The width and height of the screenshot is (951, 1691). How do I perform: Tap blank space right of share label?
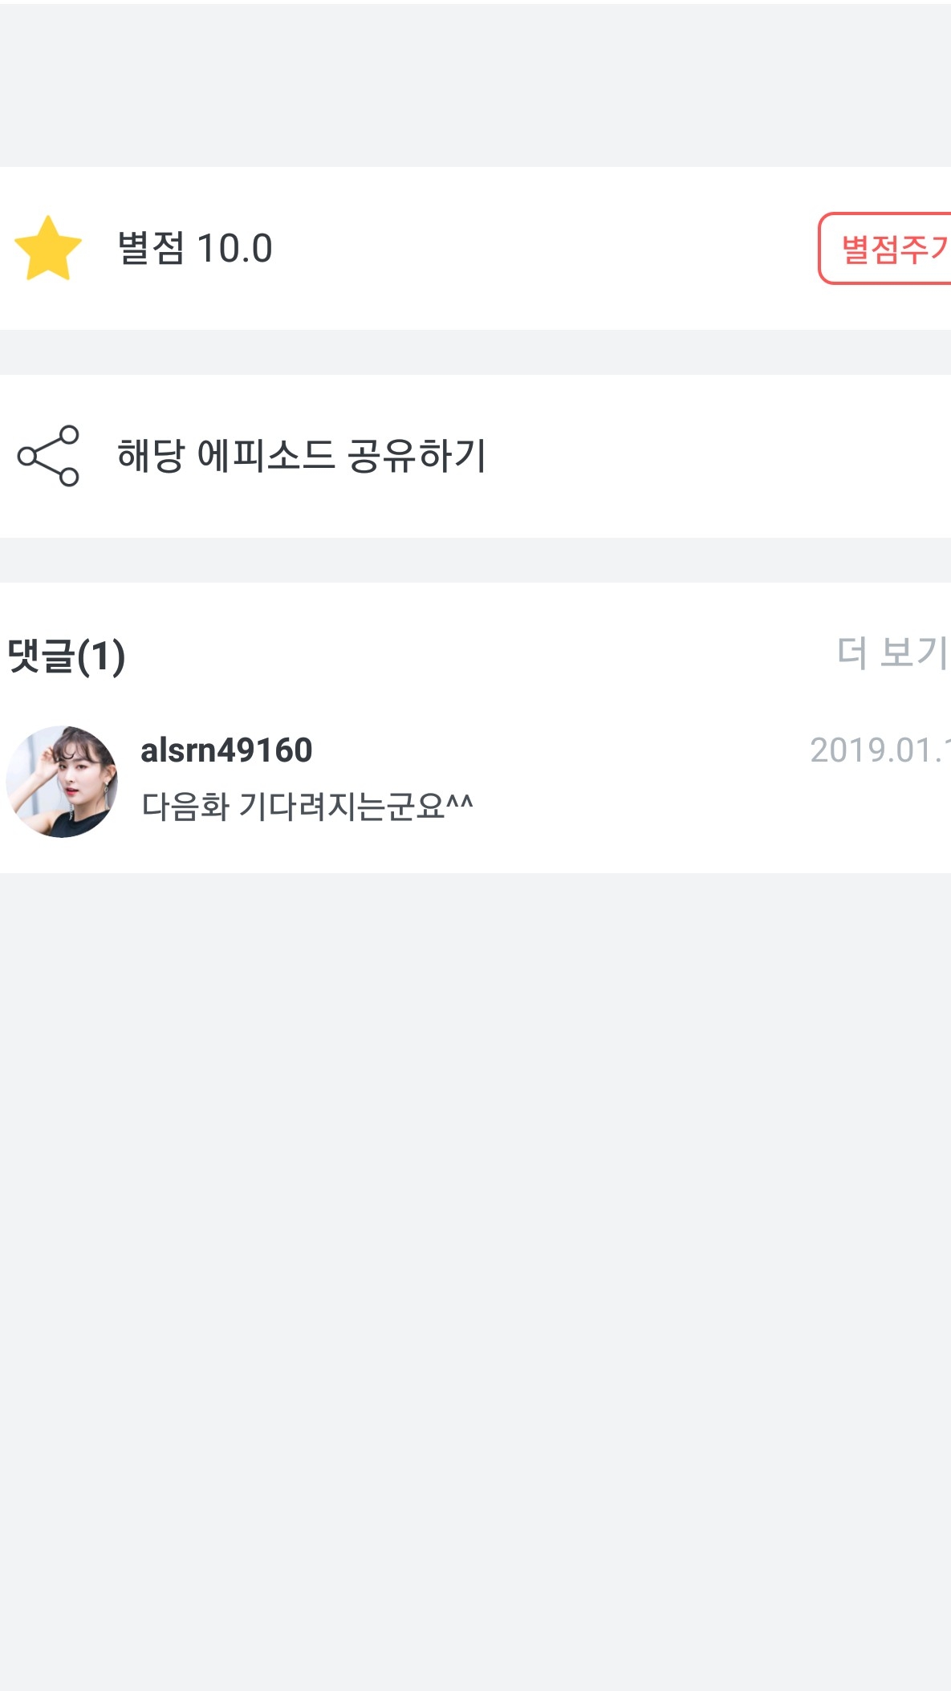tap(714, 456)
